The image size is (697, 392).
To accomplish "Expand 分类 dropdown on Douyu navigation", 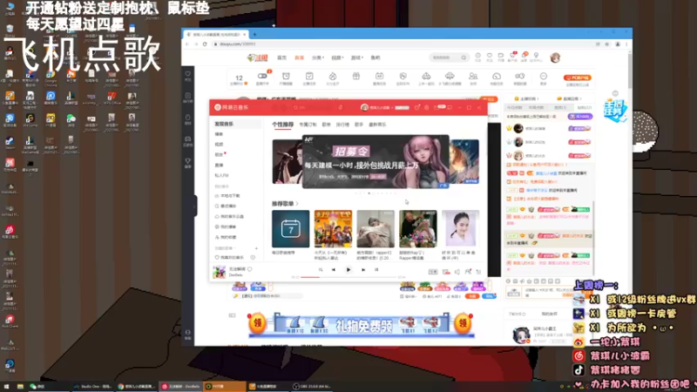I will (x=318, y=57).
